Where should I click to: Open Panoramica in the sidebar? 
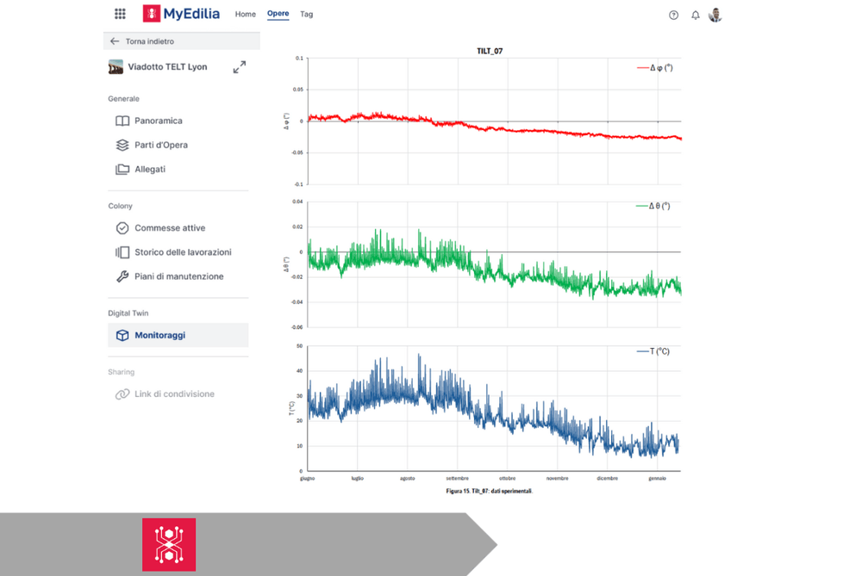click(159, 121)
